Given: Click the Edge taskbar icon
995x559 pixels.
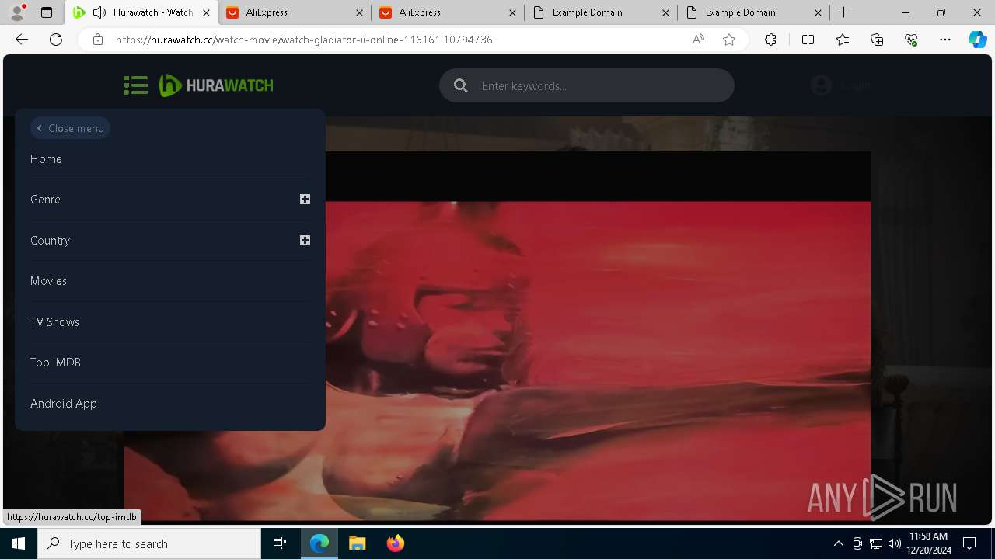Looking at the screenshot, I should 319,543.
